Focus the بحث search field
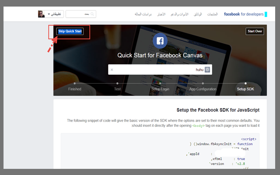The width and height of the screenshot is (280, 175). click(80, 14)
